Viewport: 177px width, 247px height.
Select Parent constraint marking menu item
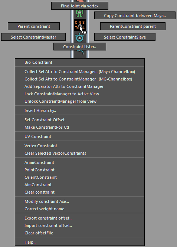[34, 26]
